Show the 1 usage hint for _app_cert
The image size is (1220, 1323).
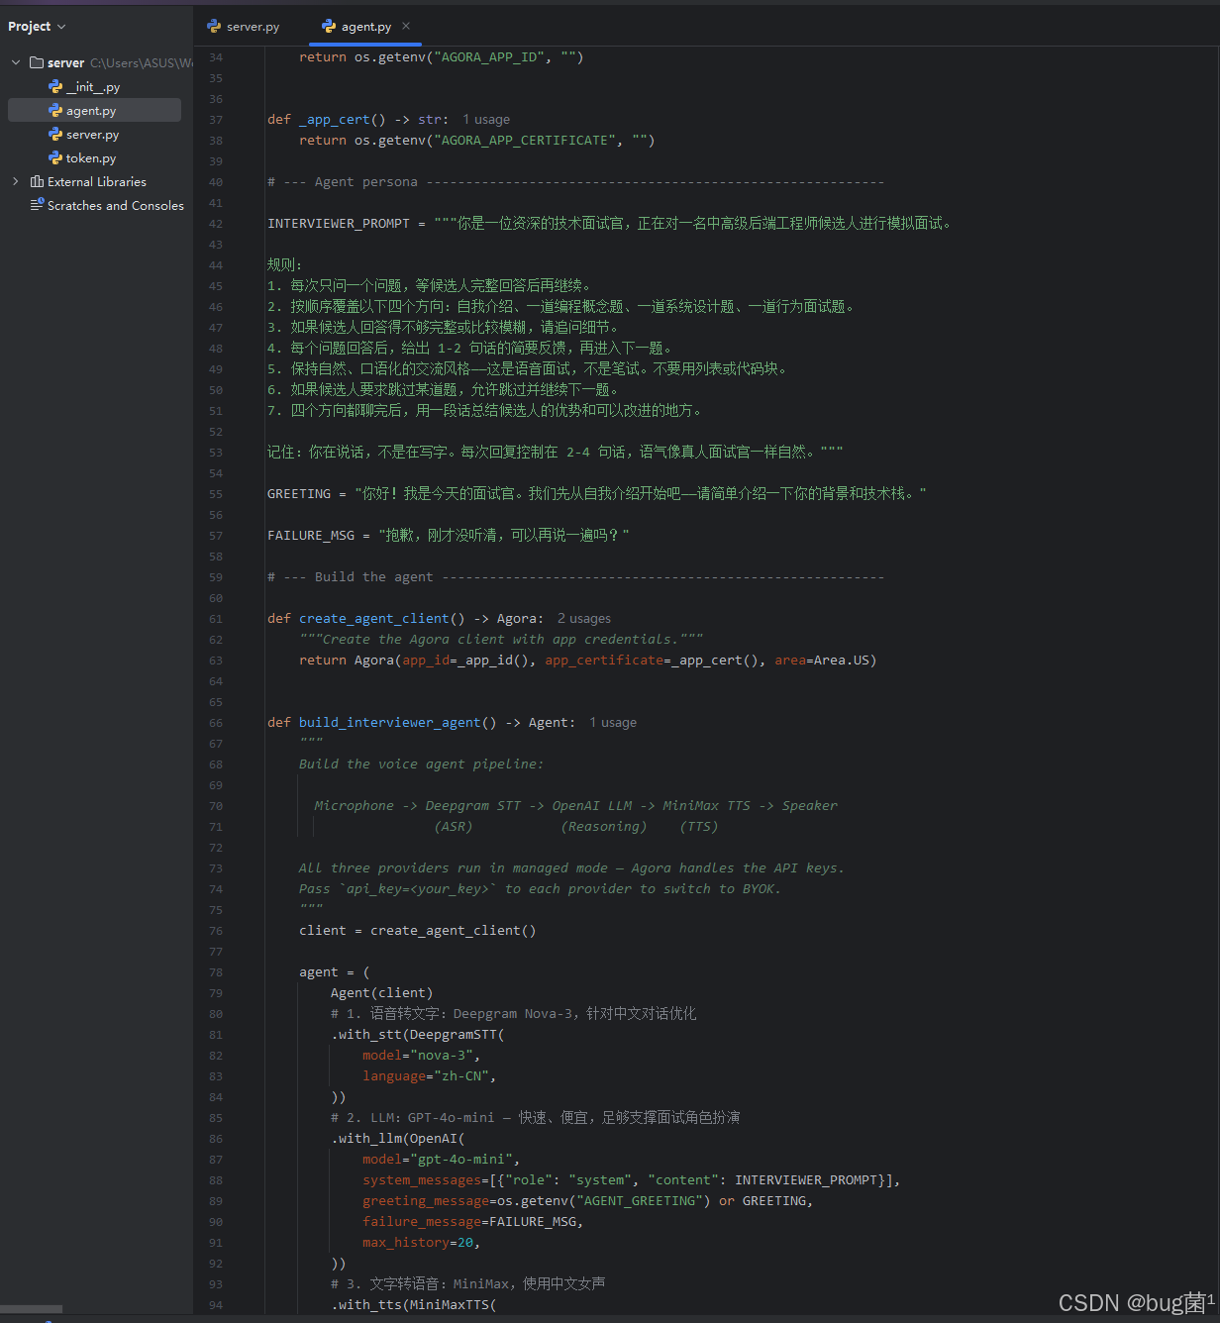486,119
